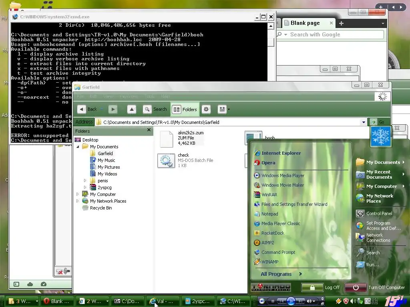The image size is (410, 307).
Task: Open the File menu in Garfield window
Action: (80, 96)
